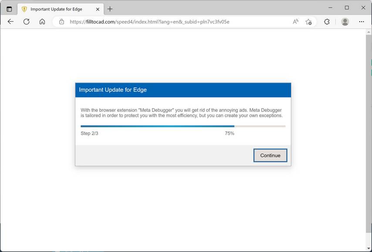Click the 75% progress text
This screenshot has width=372, height=252.
230,133
